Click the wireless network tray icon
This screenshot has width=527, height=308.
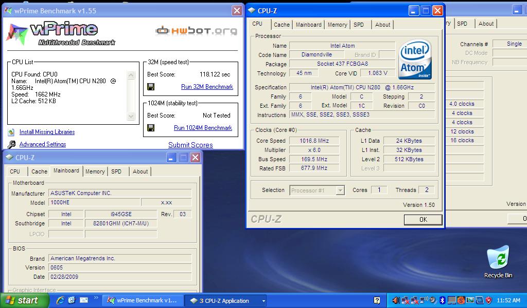(x=424, y=299)
